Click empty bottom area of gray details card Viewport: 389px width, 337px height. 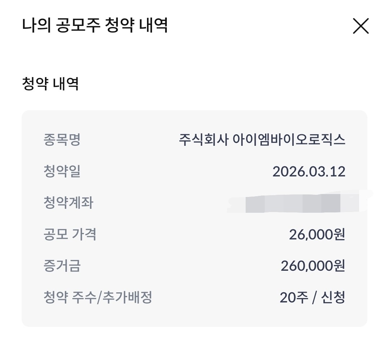[194, 318]
